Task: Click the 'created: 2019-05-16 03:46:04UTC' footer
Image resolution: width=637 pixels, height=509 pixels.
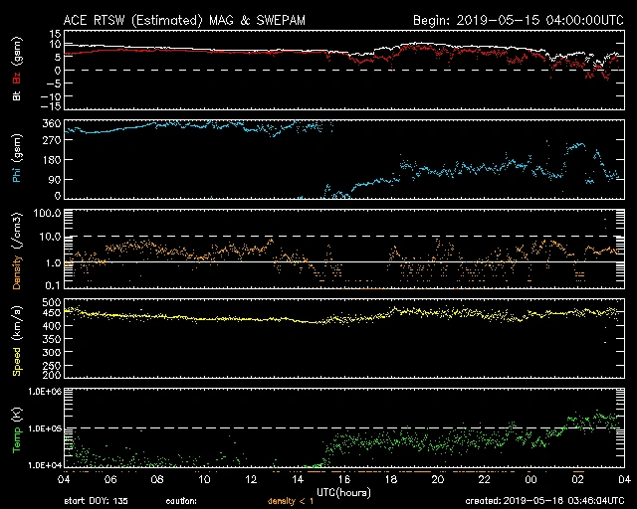Action: click(x=544, y=501)
